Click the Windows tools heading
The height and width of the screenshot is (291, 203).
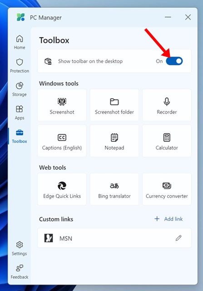59,84
